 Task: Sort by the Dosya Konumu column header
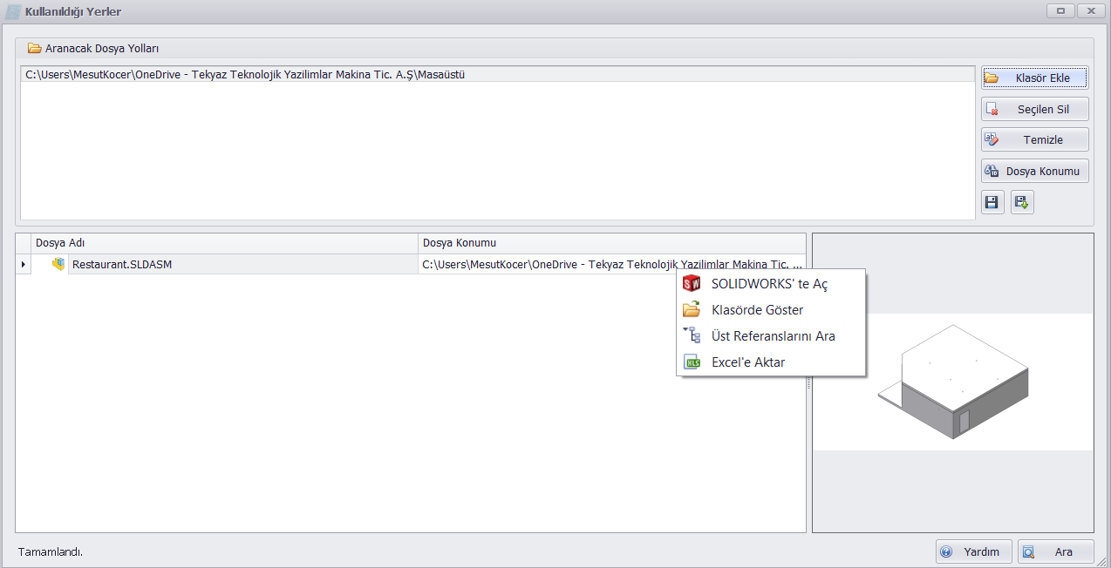(x=612, y=243)
